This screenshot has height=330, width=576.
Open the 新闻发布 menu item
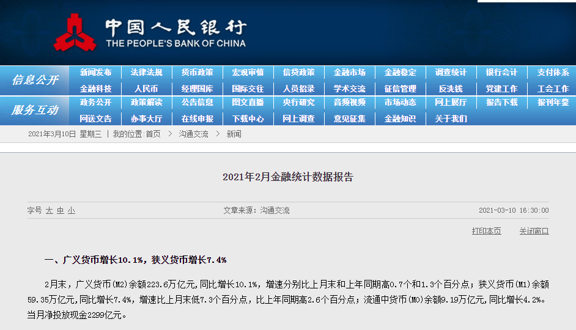95,72
